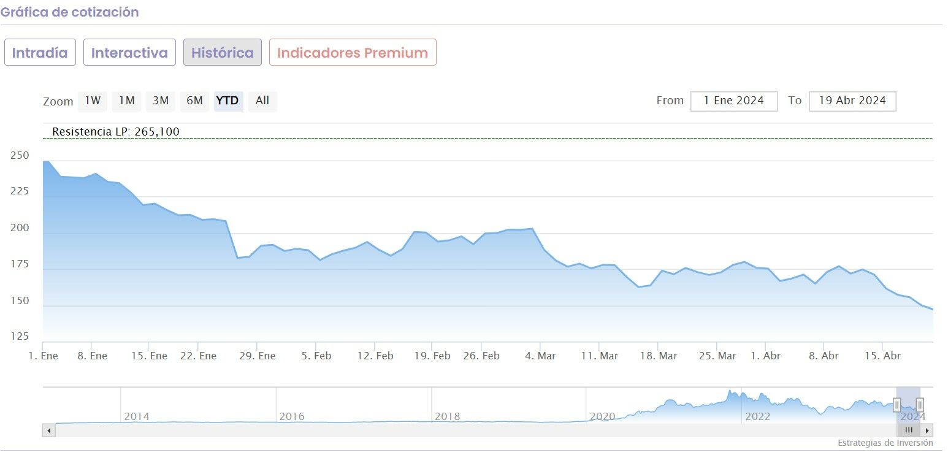This screenshot has width=948, height=455.
Task: Select the 3M zoom range
Action: tap(161, 101)
